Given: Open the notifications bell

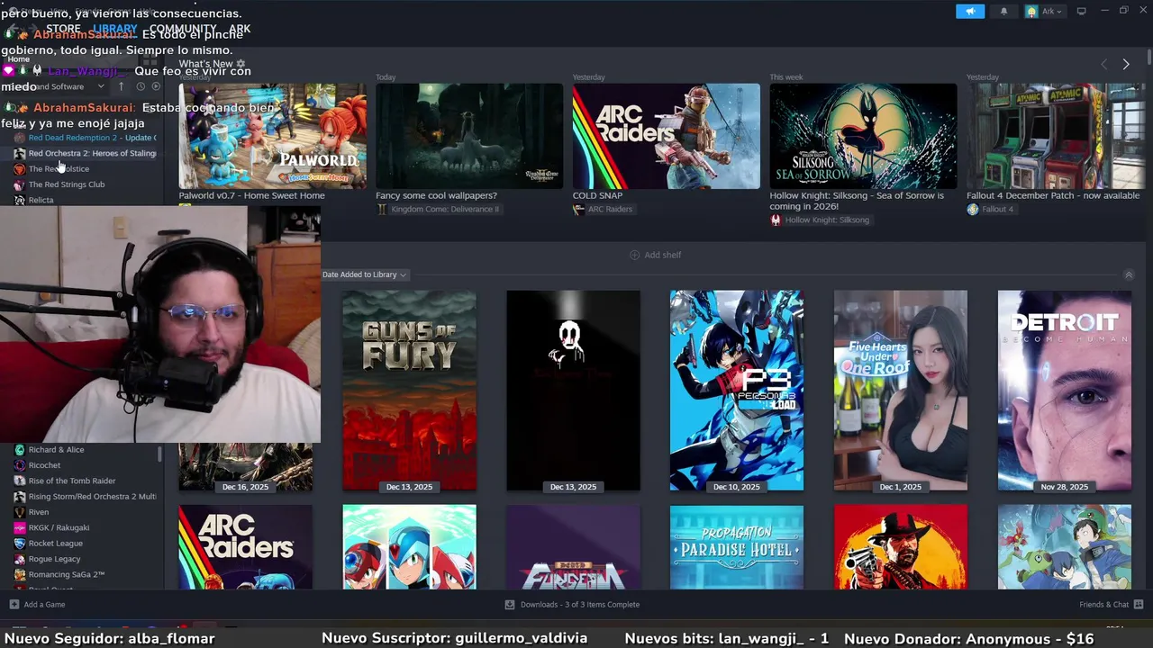Looking at the screenshot, I should [x=1004, y=12].
